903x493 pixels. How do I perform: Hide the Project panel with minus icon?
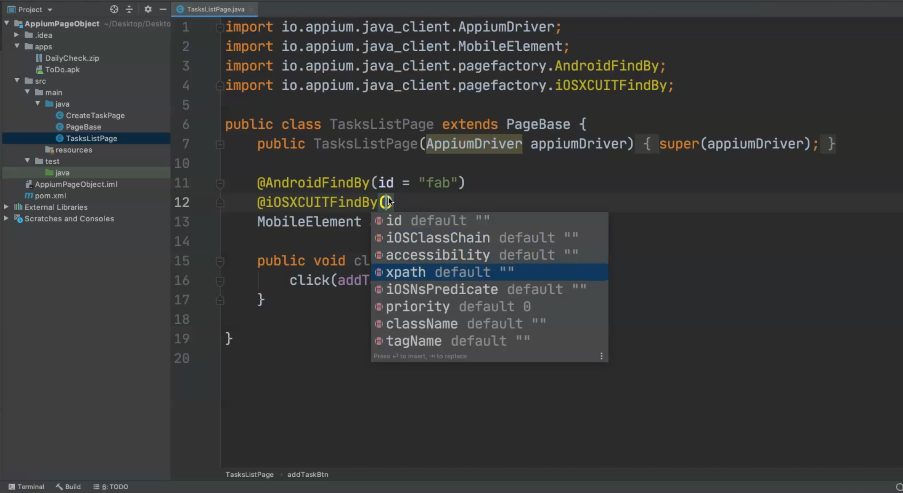tap(163, 9)
